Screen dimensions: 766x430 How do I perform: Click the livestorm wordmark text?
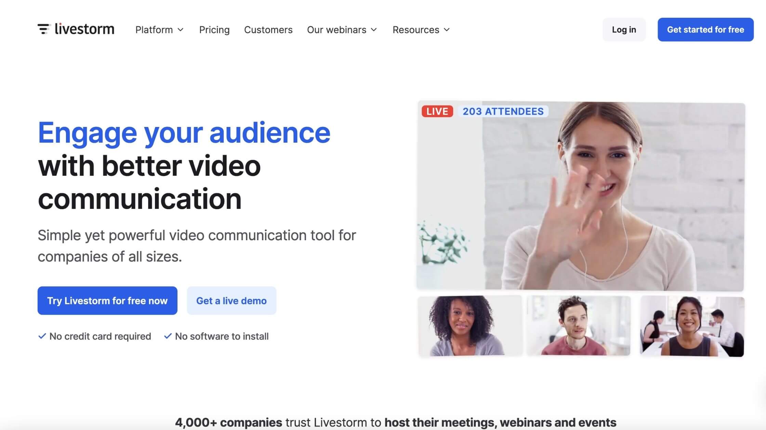click(x=84, y=29)
